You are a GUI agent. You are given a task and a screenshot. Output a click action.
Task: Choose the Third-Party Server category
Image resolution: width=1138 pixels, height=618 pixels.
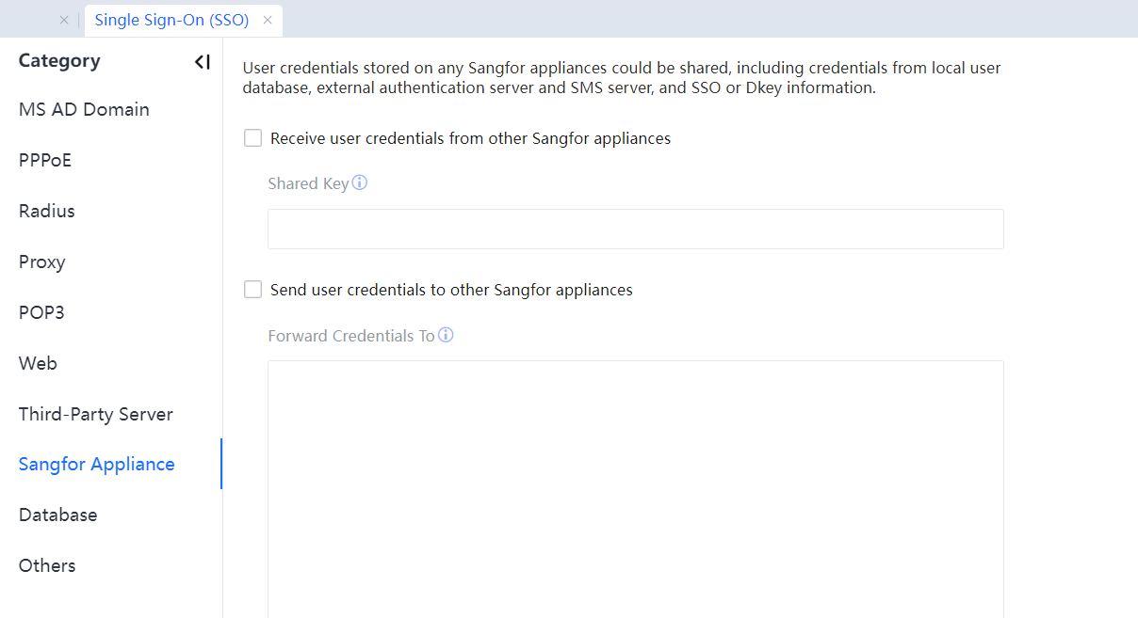click(96, 415)
